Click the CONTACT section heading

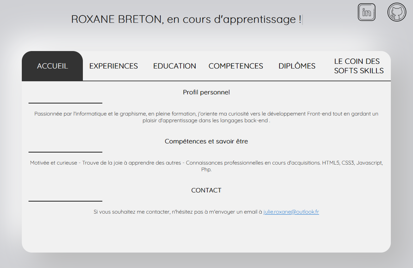pos(206,190)
